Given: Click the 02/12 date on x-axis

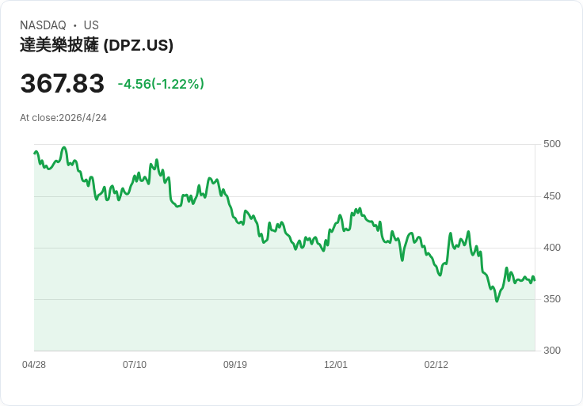Looking at the screenshot, I should point(436,365).
